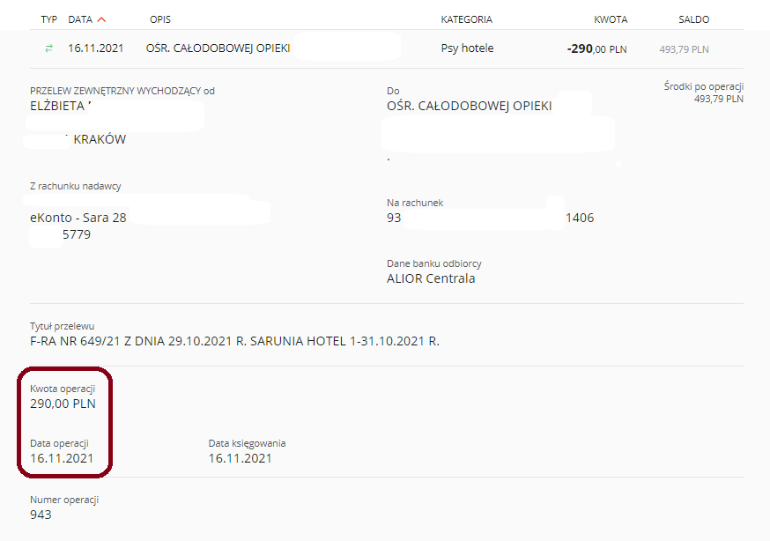
Task: Click the green transfer type icon
Action: pyautogui.click(x=48, y=48)
